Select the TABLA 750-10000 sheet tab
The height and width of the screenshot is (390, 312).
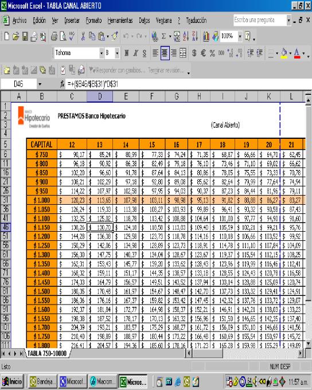[x=47, y=353]
